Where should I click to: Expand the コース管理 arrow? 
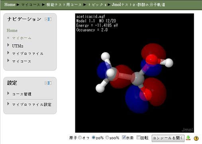(x=8, y=93)
